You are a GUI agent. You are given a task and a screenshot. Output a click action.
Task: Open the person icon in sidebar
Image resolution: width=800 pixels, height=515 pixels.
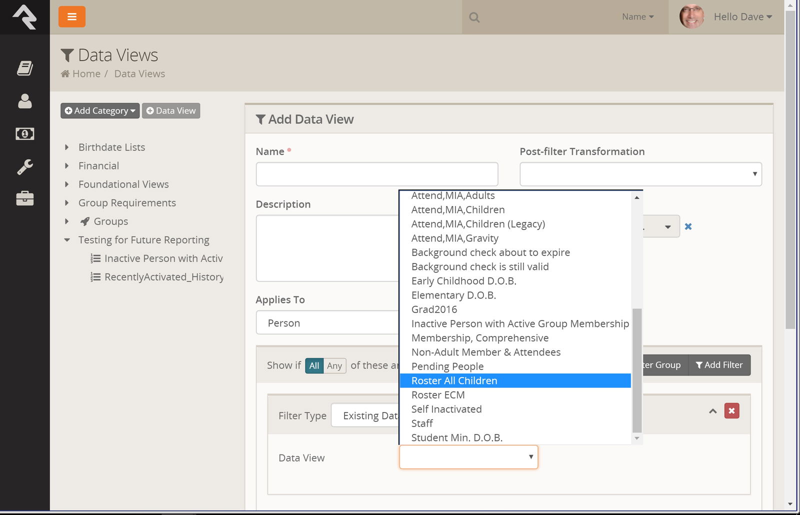pos(24,101)
